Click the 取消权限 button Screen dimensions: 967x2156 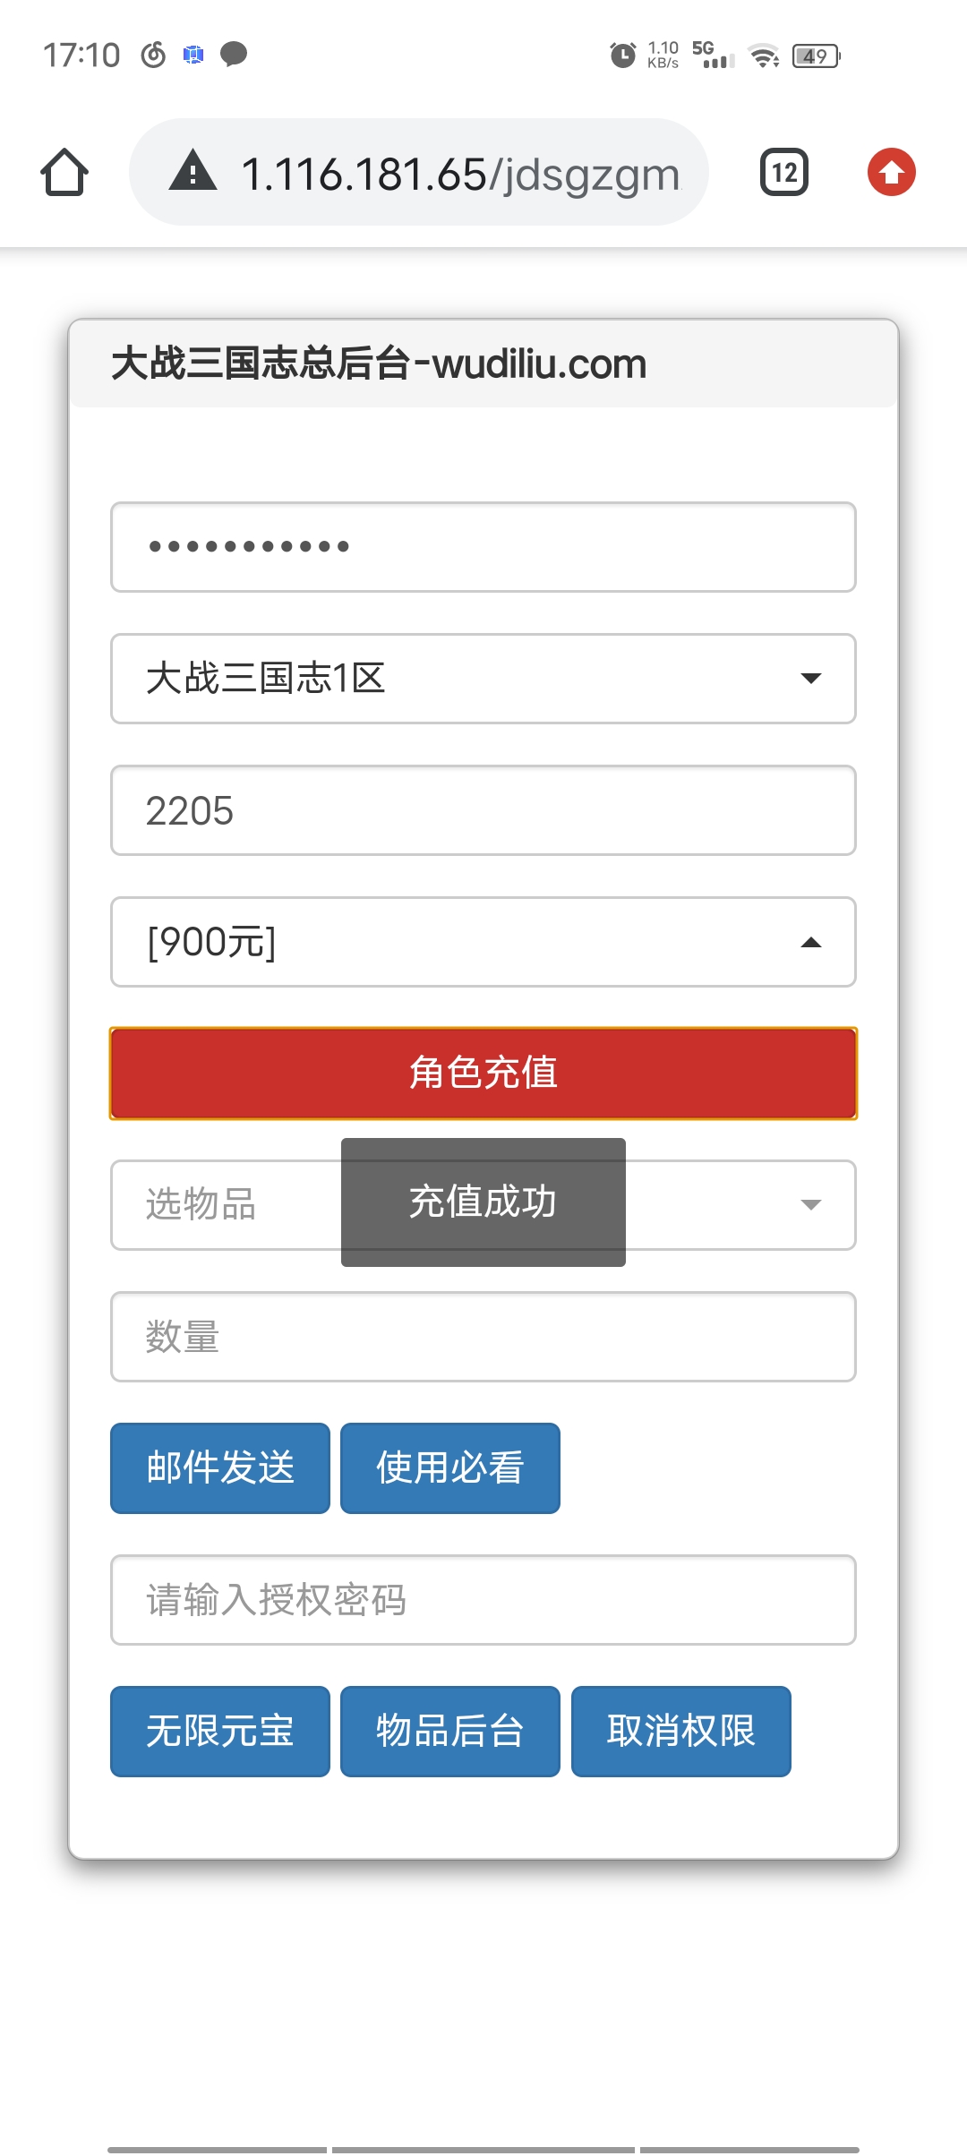coord(681,1732)
